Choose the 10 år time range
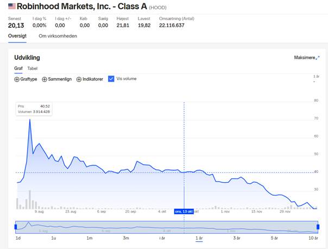Screen dimensions: 328x249 (313, 238)
